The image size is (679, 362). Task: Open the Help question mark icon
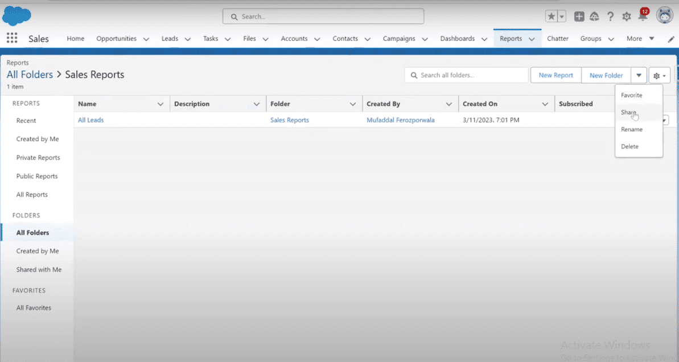click(x=611, y=17)
